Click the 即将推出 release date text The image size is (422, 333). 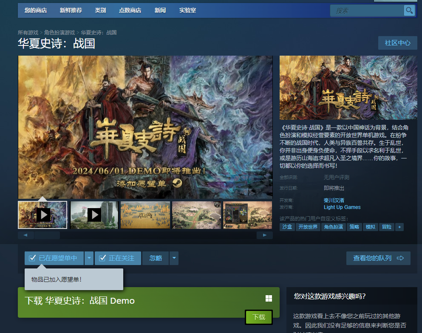334,188
